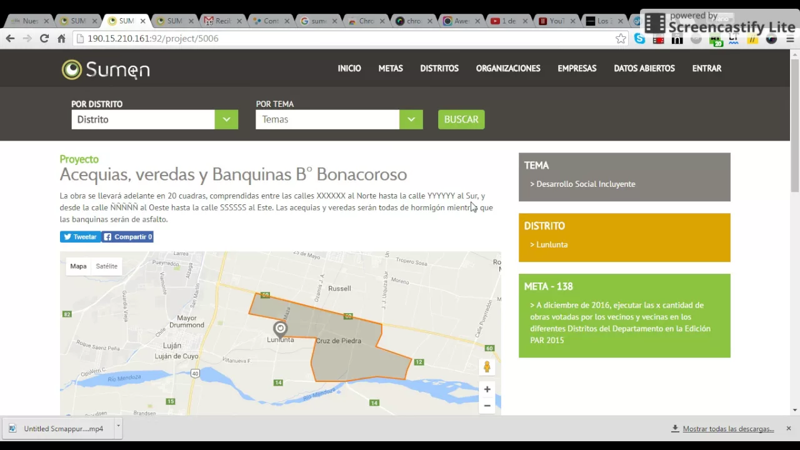Screen dimensions: 800x450
Task: Open the yellow double-slash extension icon
Action: point(752,39)
